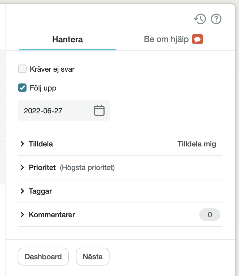The width and height of the screenshot is (239, 276).
Task: Click the Dashboard button
Action: [43, 257]
